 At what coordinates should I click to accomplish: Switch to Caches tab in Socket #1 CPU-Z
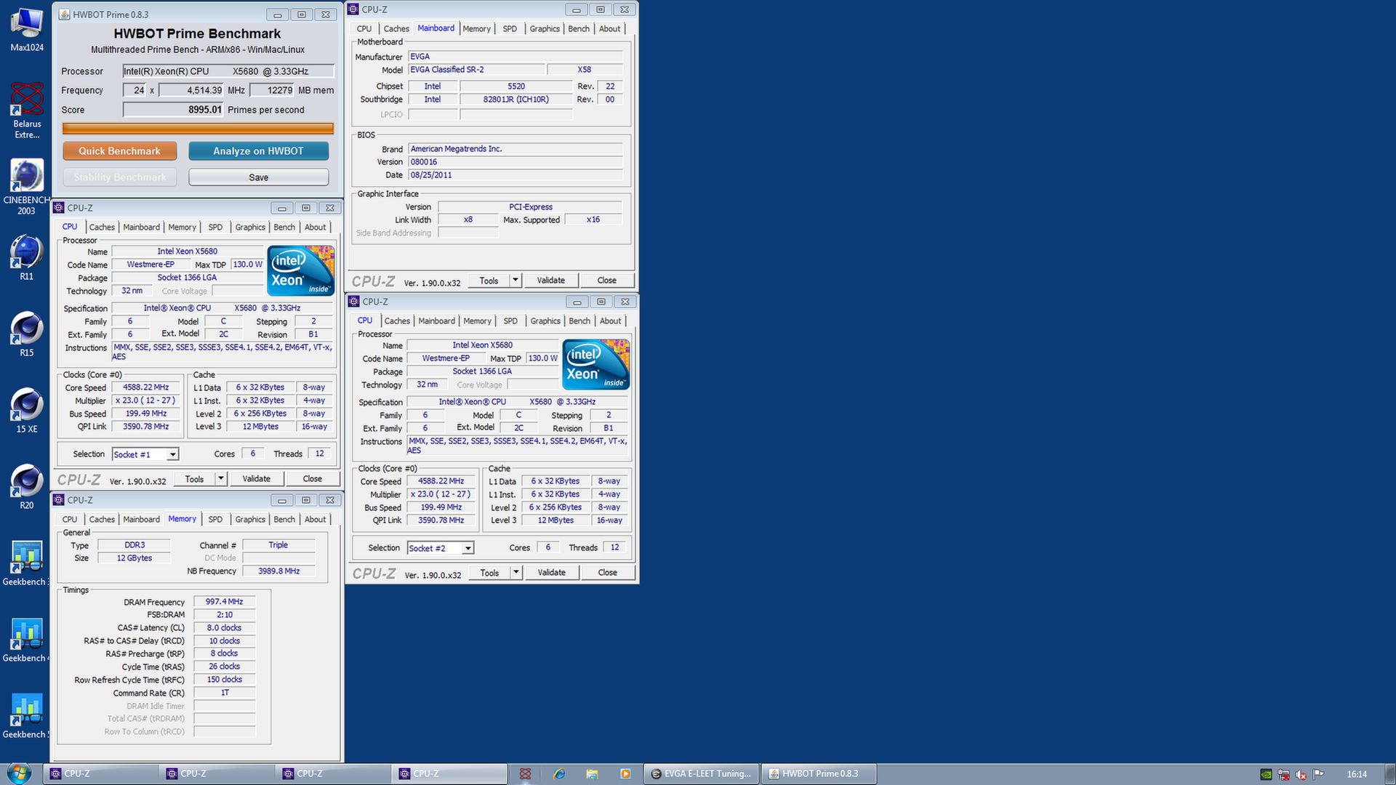tap(102, 228)
